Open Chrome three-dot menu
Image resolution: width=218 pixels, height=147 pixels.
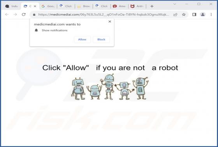[211, 14]
